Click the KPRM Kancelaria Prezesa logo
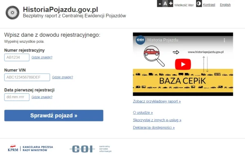245x163 pixels. (x=30, y=148)
